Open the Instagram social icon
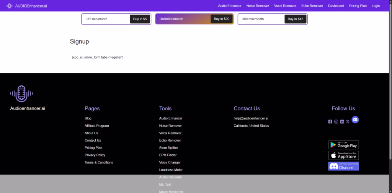 coord(336,121)
